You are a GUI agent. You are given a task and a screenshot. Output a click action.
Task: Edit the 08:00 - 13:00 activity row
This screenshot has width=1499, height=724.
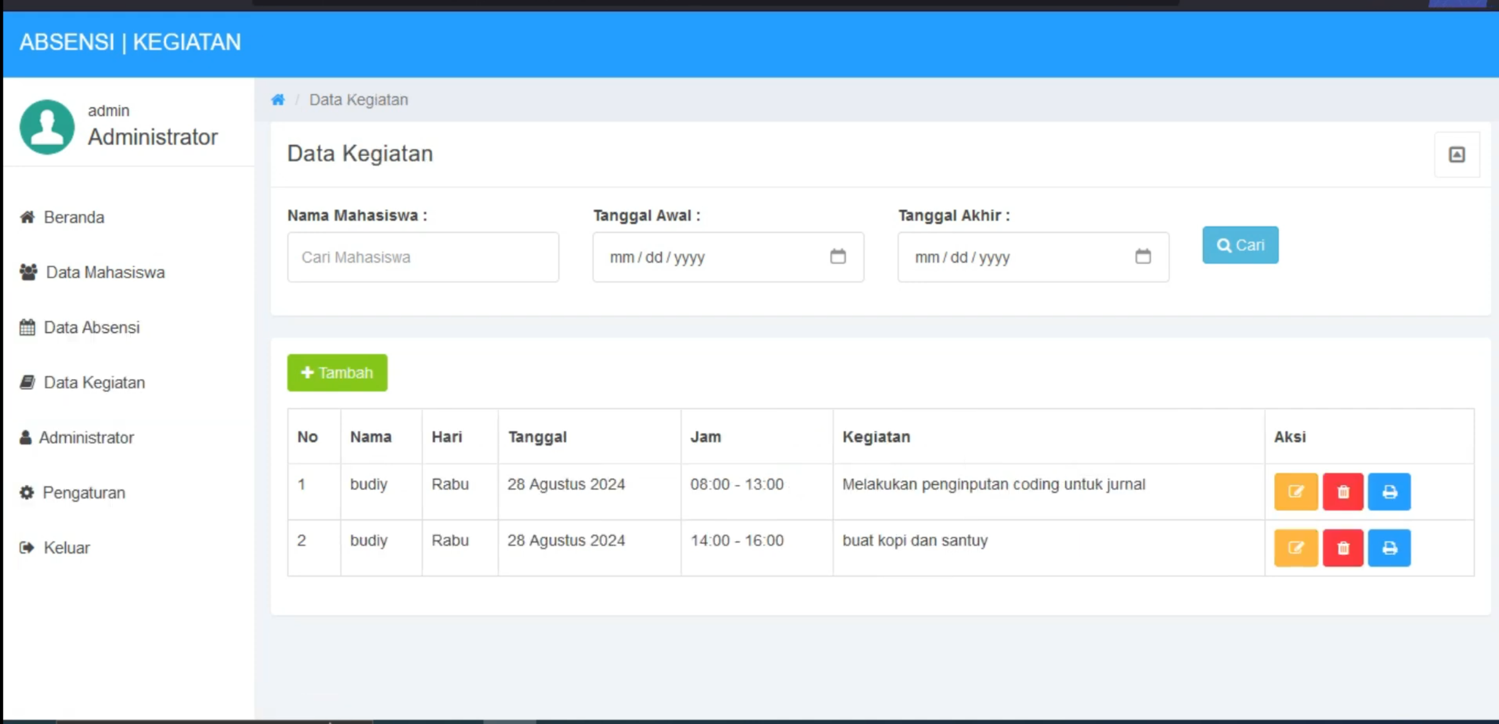pyautogui.click(x=1296, y=491)
